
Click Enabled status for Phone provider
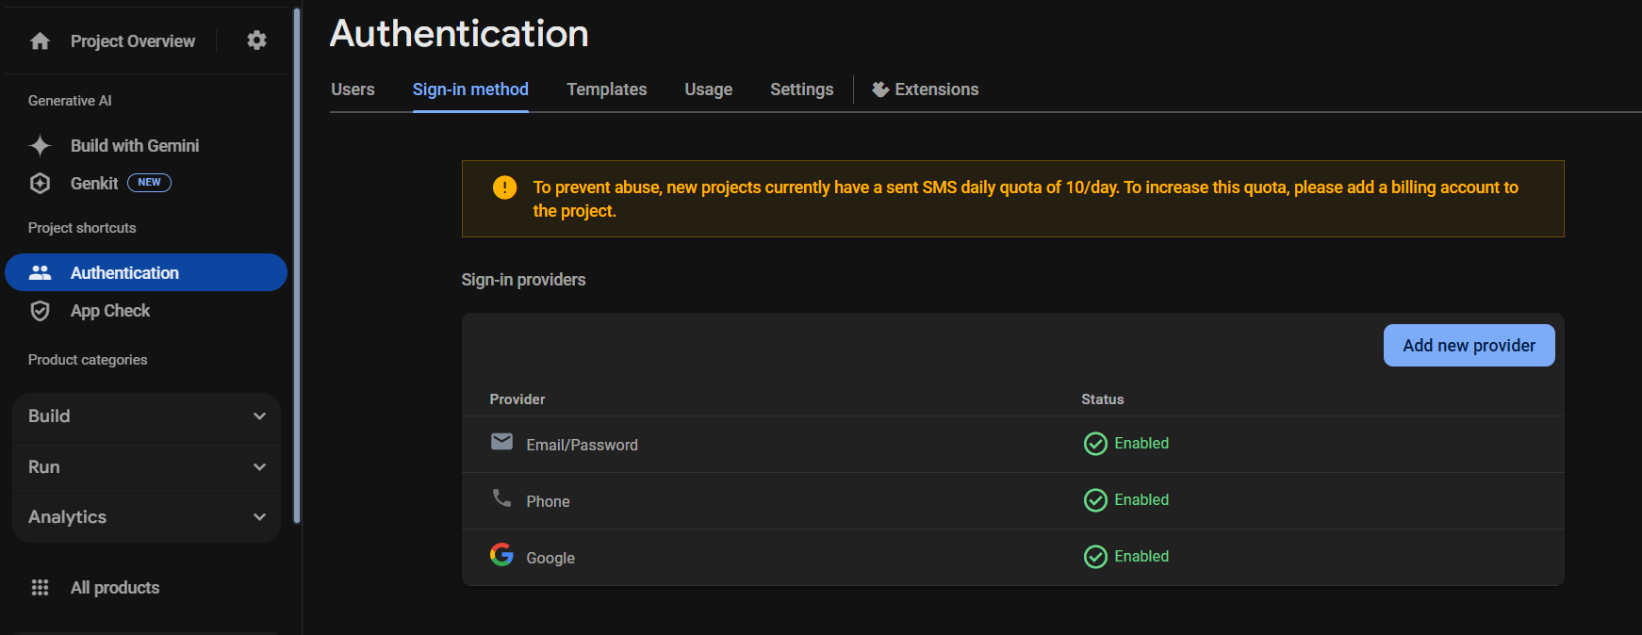1126,500
